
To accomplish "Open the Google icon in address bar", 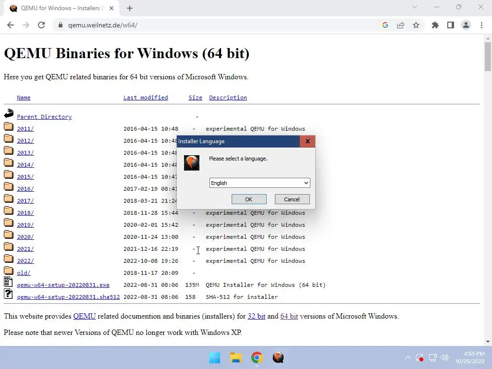I will 385,25.
